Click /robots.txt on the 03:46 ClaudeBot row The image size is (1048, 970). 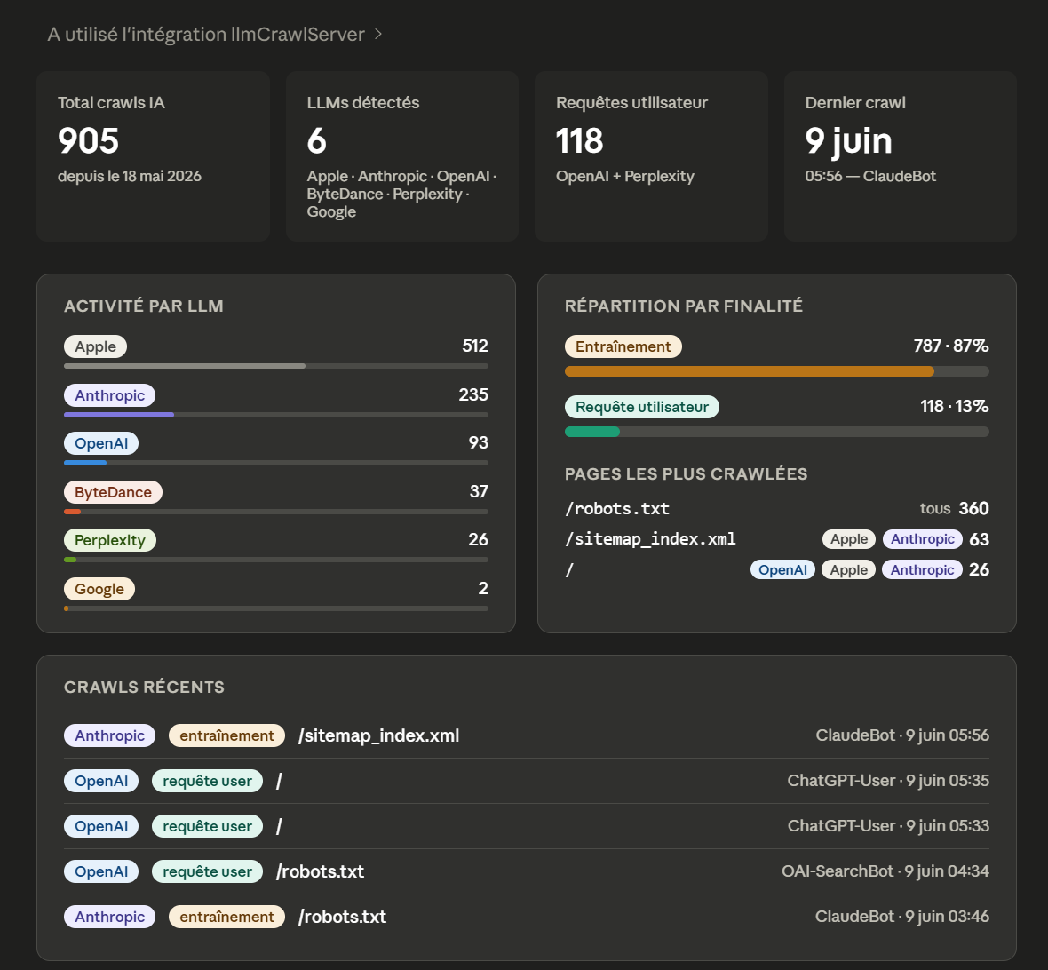pyautogui.click(x=342, y=917)
